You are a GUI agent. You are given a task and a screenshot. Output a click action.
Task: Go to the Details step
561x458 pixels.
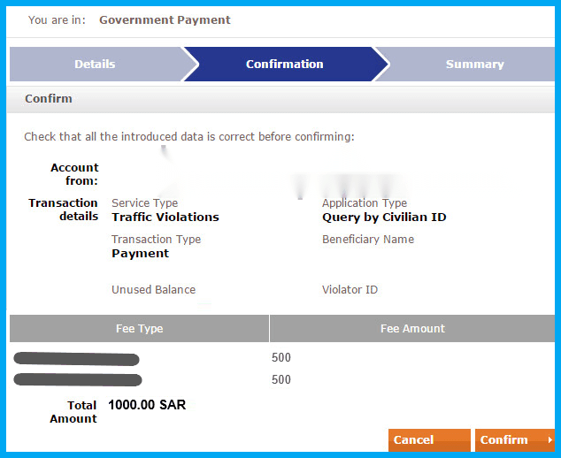(96, 64)
